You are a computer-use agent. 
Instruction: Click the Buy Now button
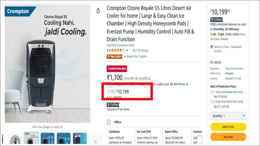tap(228, 137)
